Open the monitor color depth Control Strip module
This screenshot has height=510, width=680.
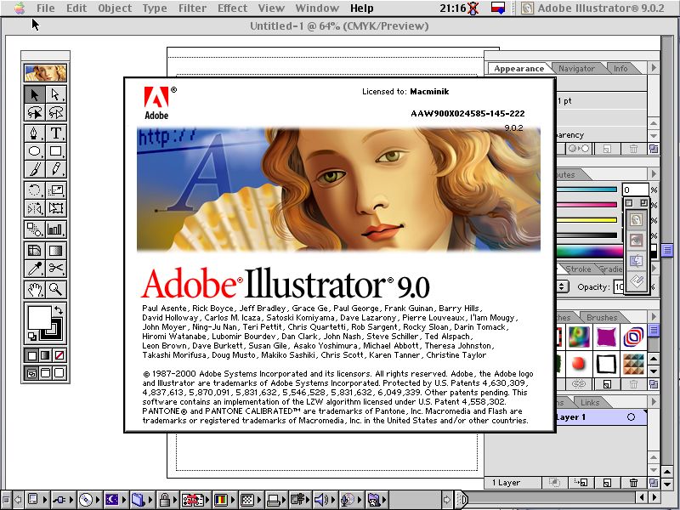224,500
